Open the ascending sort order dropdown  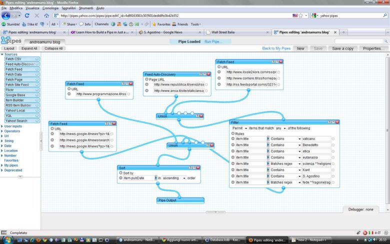tap(174, 177)
